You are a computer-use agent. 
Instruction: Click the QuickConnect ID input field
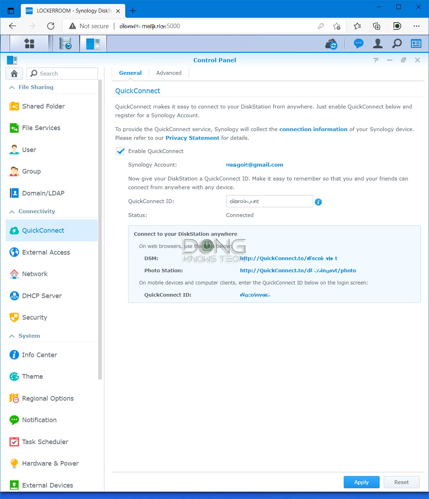click(x=270, y=201)
